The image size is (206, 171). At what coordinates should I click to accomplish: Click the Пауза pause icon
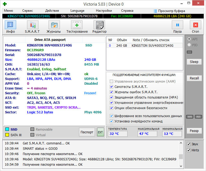tap(177, 25)
